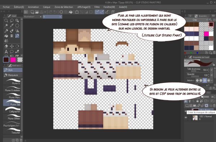Image resolution: width=216 pixels, height=142 pixels.
Task: Toggle the Snap to grid toolbar button
Action: click(x=107, y=12)
